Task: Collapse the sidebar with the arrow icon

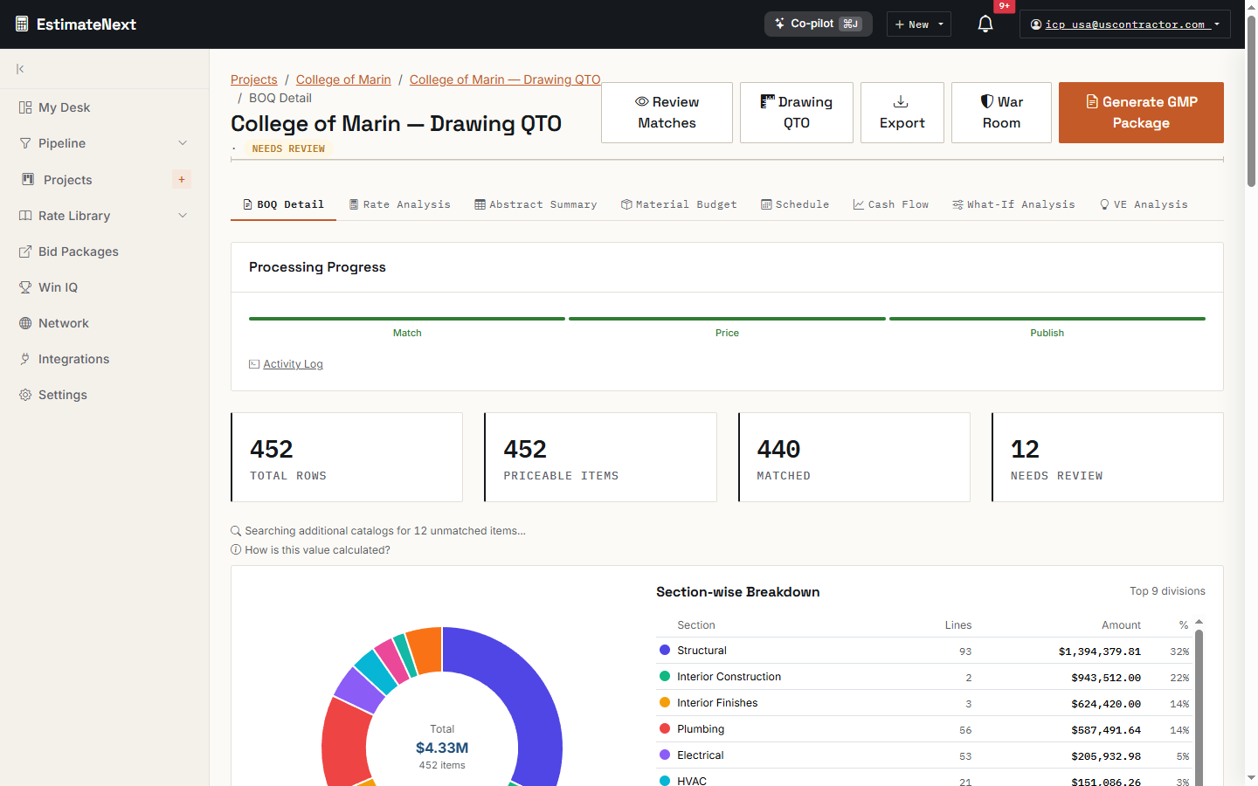Action: 20,69
